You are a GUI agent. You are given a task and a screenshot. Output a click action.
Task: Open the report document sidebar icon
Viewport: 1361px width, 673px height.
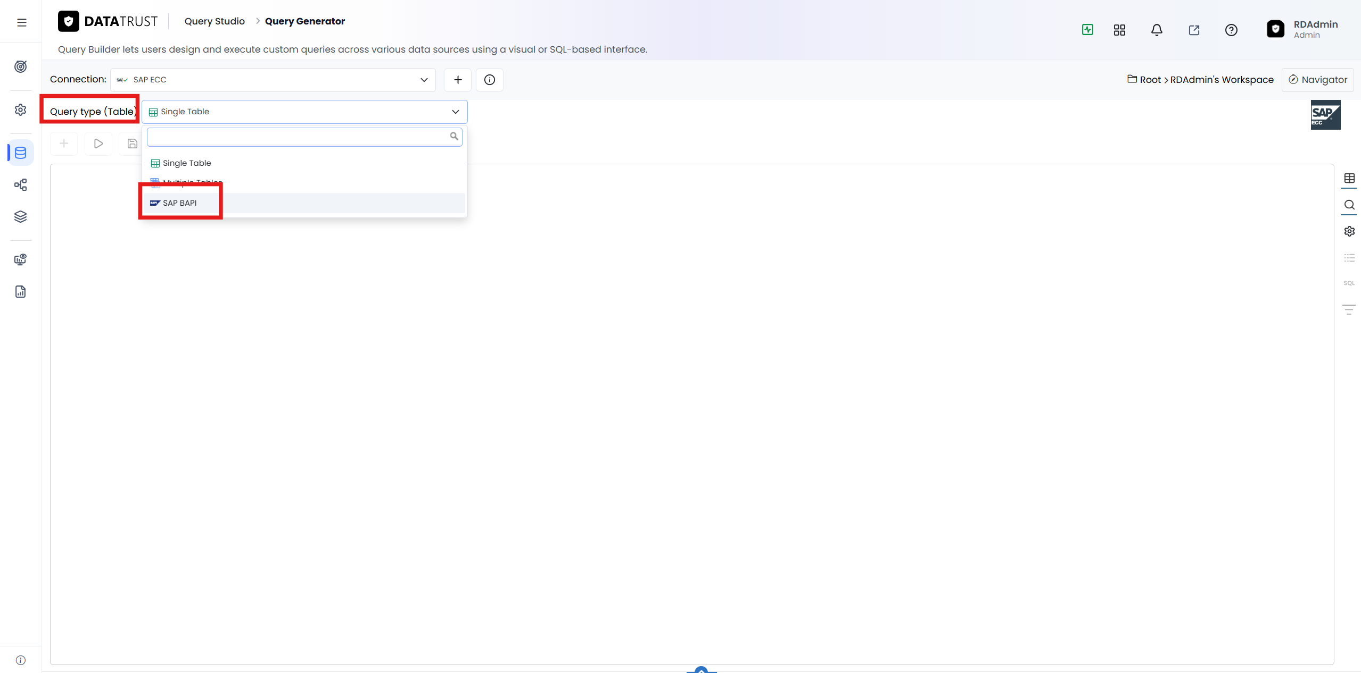click(21, 292)
